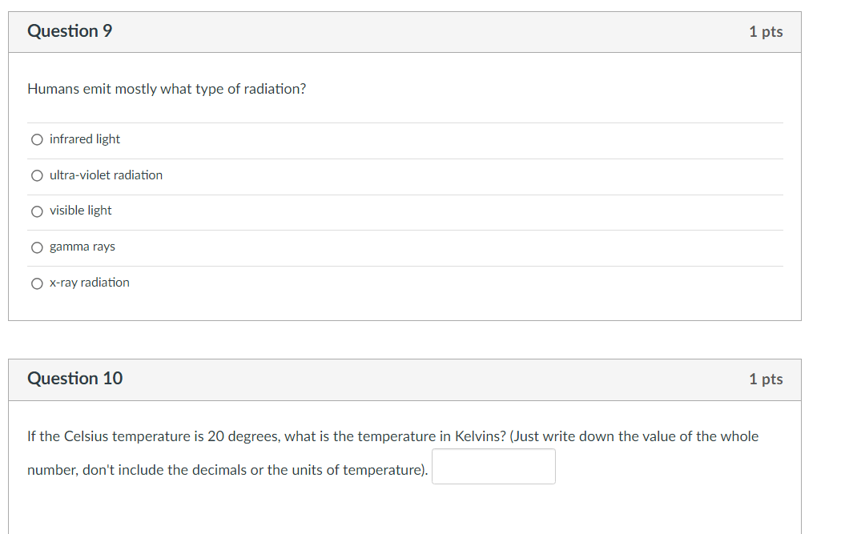Click the x-ray radiation answer label
This screenshot has height=534, width=845.
click(89, 283)
